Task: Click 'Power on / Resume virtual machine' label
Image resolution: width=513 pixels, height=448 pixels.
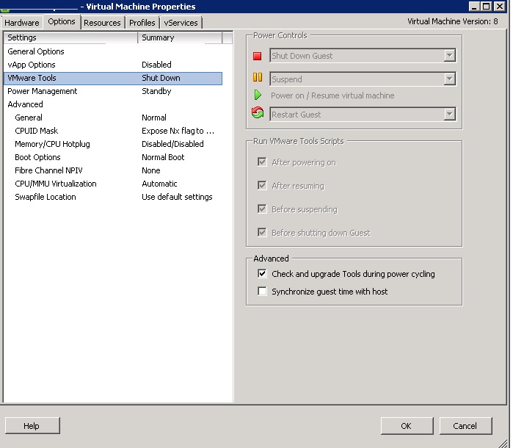Action: tap(332, 95)
